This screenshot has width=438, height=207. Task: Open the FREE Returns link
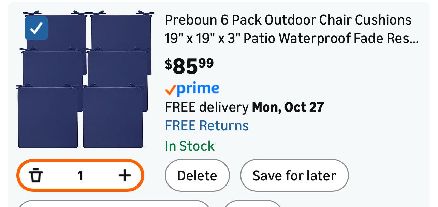(207, 125)
